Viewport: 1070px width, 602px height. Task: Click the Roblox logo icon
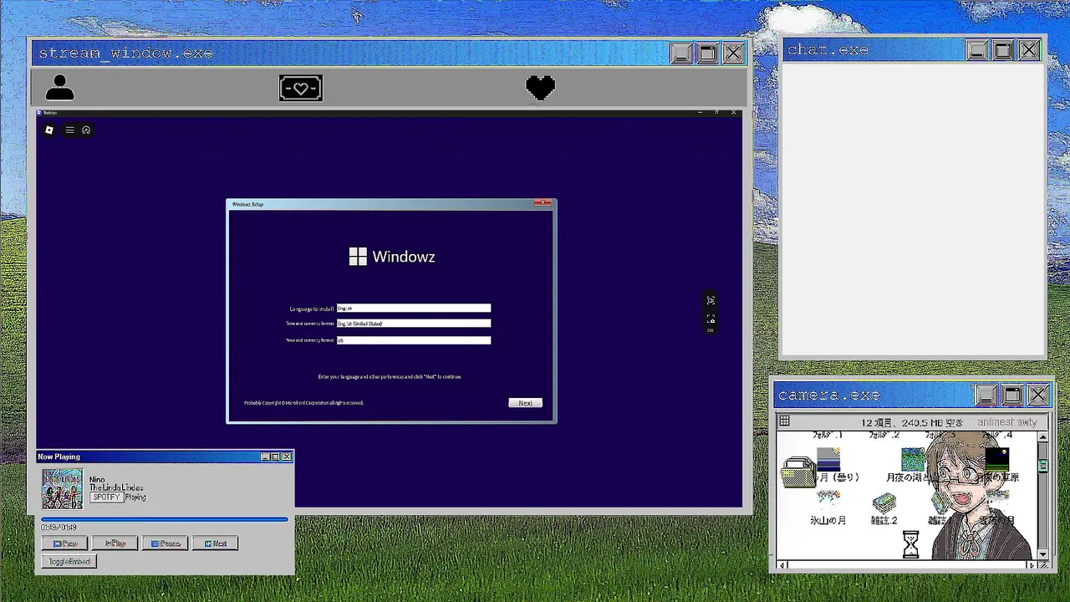click(x=49, y=130)
